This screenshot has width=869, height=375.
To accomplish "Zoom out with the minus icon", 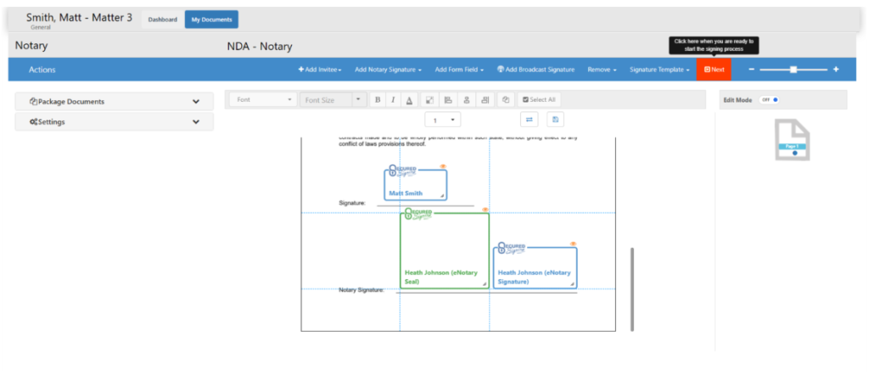I will (x=751, y=70).
